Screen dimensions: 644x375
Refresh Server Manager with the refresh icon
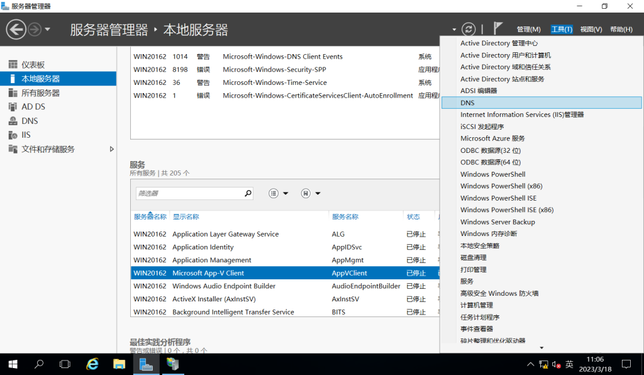tap(468, 29)
